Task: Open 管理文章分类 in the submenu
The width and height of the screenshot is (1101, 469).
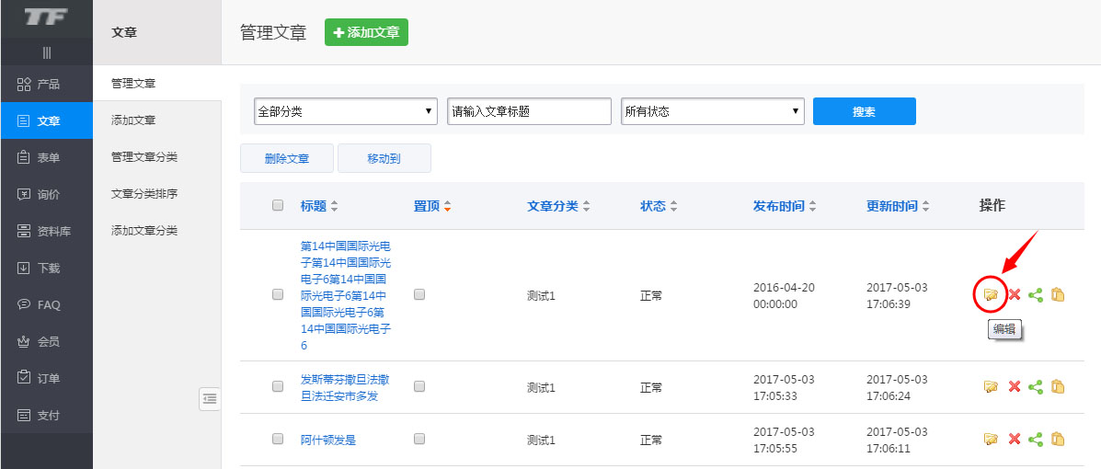Action: coord(144,157)
